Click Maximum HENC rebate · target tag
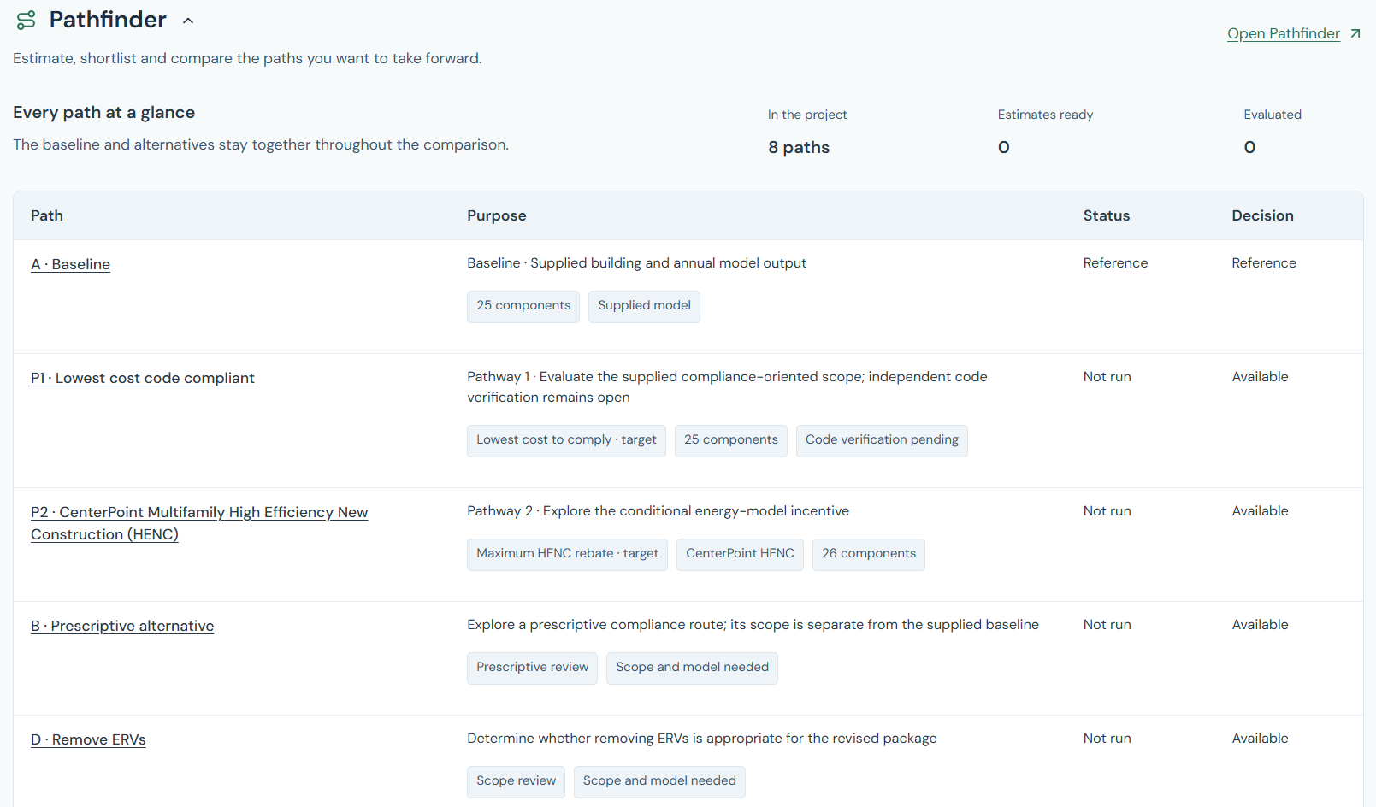The width and height of the screenshot is (1376, 807). pos(567,554)
